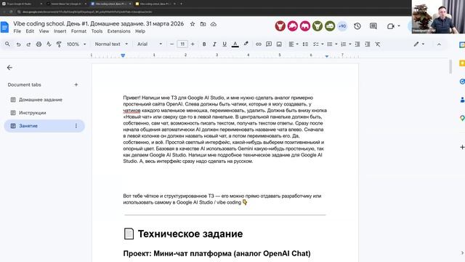Open bulleted list options arrow
The height and width of the screenshot is (262, 465).
[x=336, y=44]
